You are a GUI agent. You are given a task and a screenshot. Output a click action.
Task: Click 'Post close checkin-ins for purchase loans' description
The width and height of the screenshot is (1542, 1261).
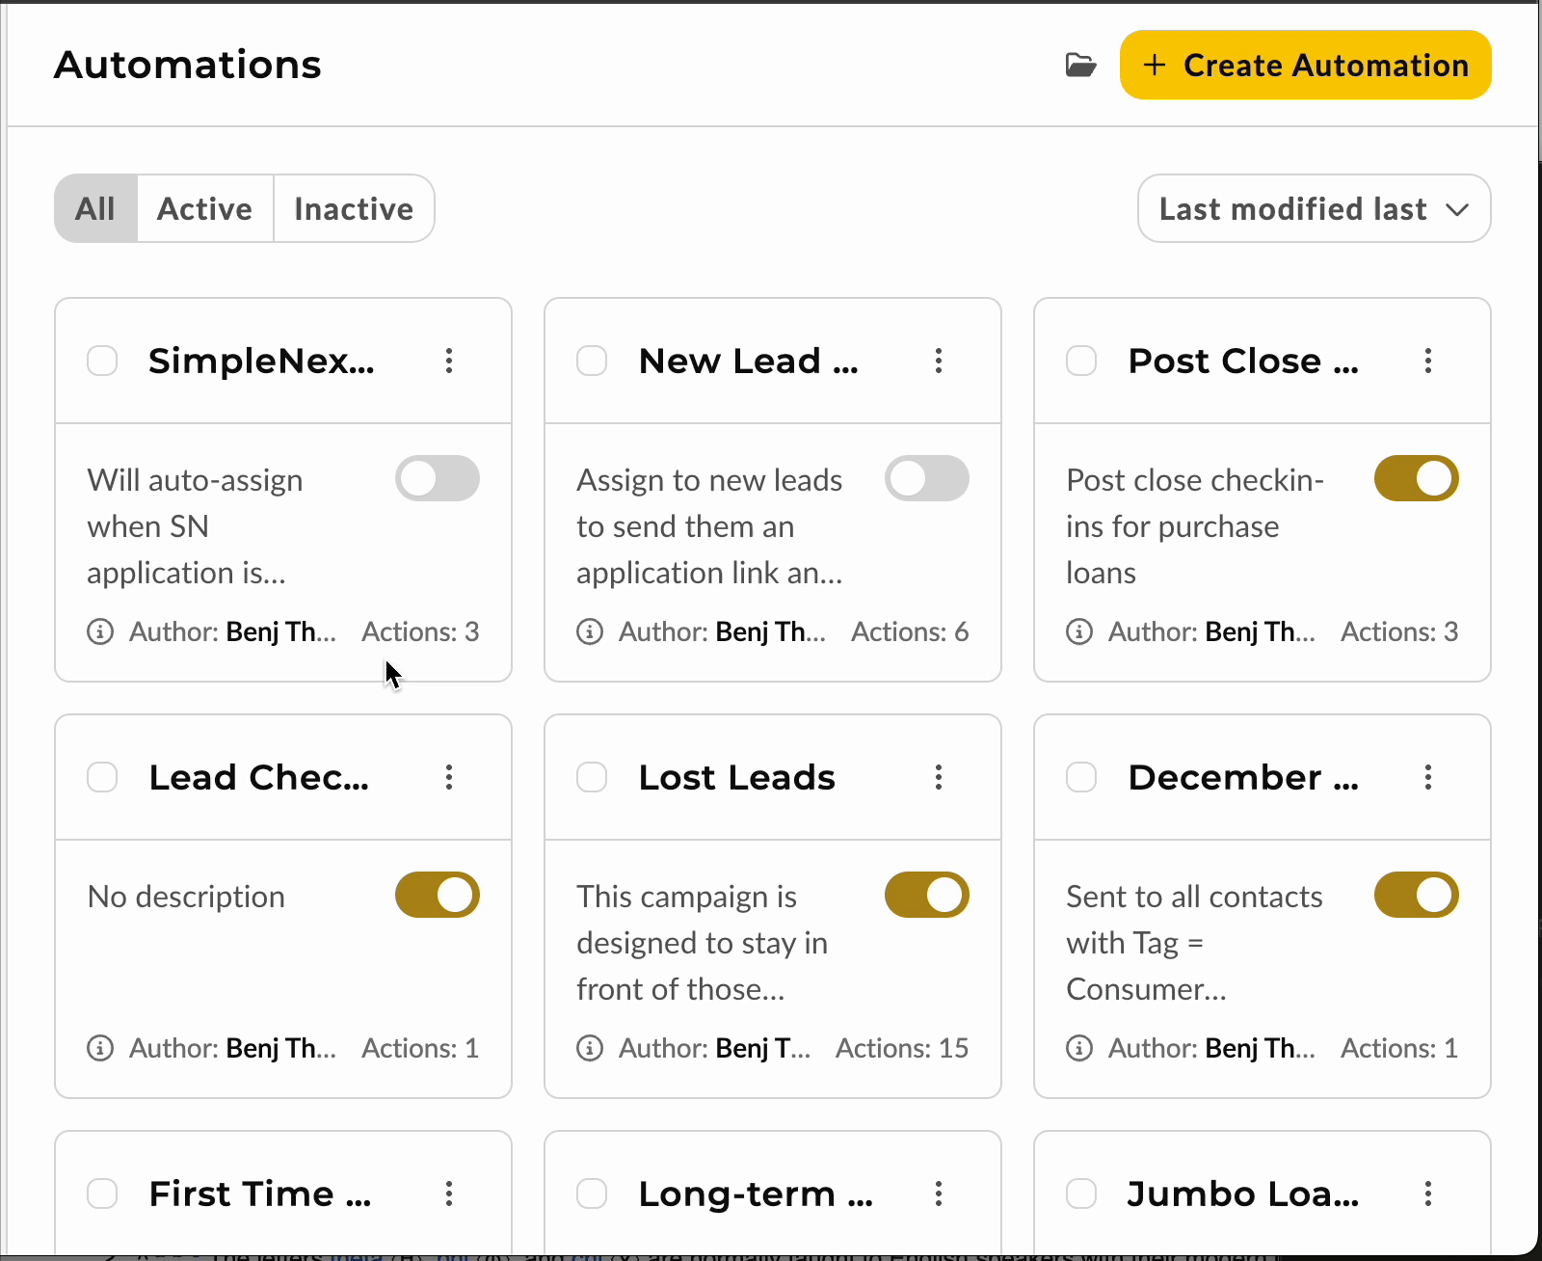pyautogui.click(x=1195, y=526)
